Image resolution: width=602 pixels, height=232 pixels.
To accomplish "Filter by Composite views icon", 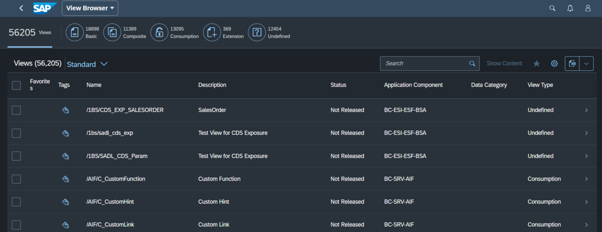I will [x=112, y=32].
